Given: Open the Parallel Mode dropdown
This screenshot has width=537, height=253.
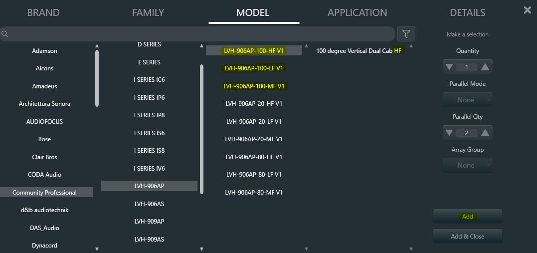Looking at the screenshot, I should [x=468, y=100].
